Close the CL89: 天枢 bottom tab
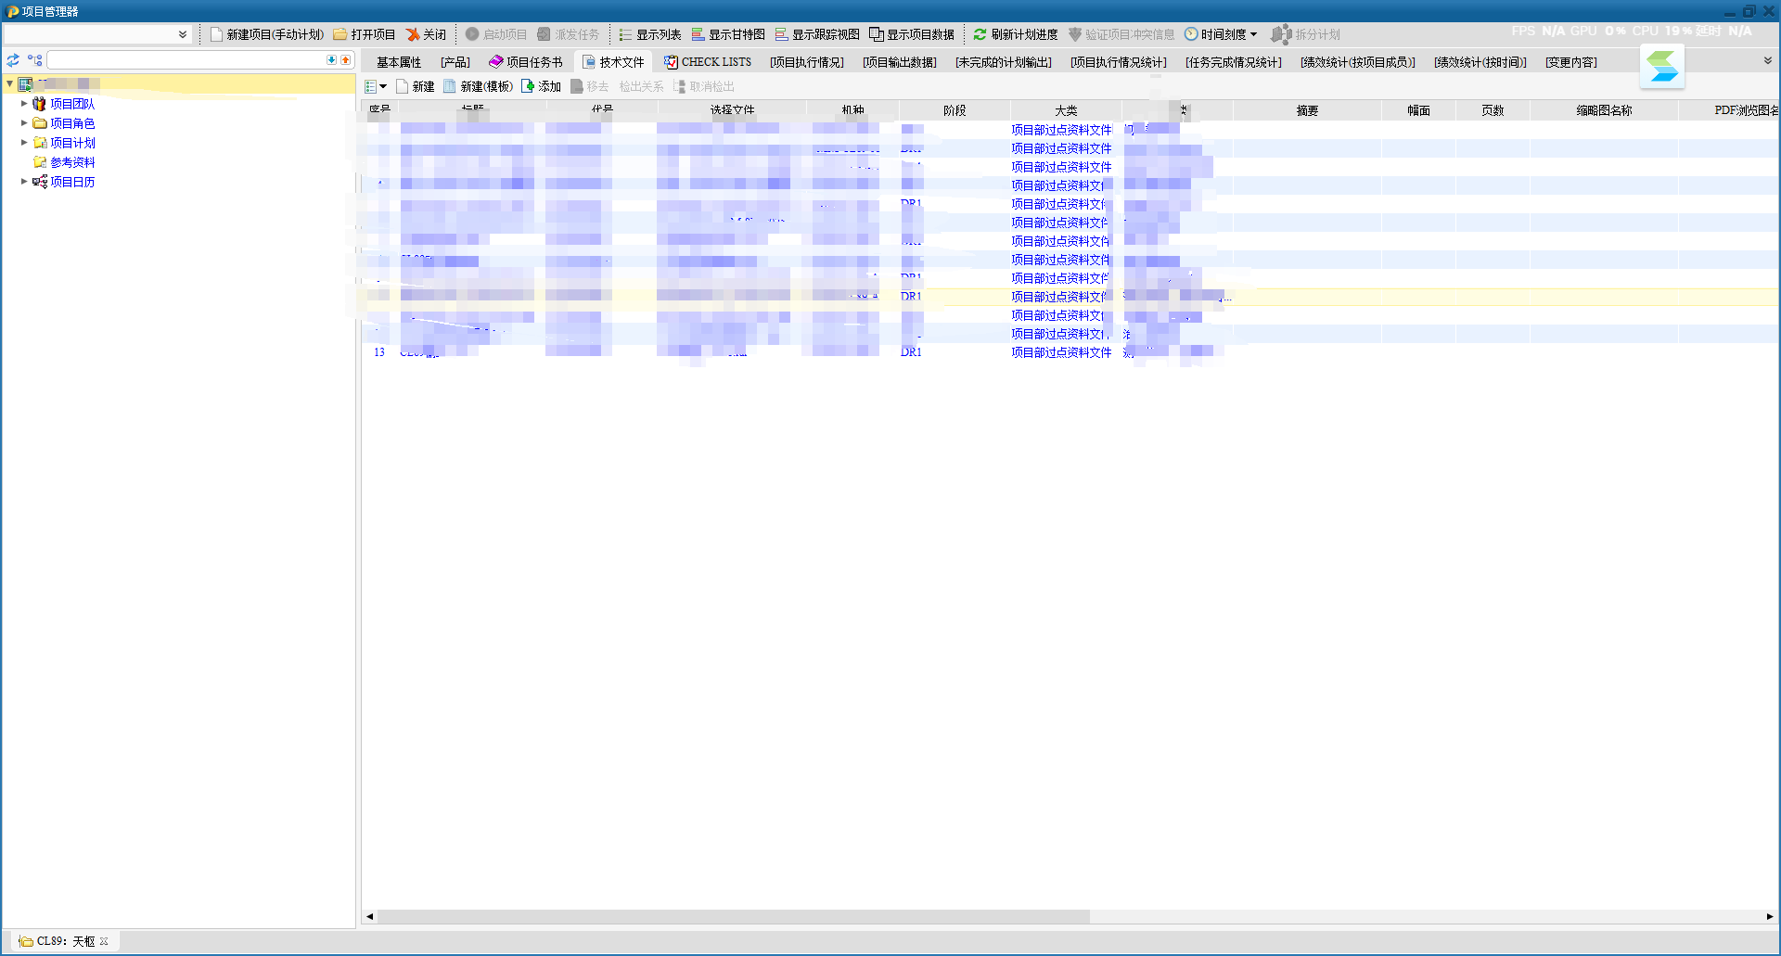This screenshot has width=1781, height=956. [x=104, y=941]
